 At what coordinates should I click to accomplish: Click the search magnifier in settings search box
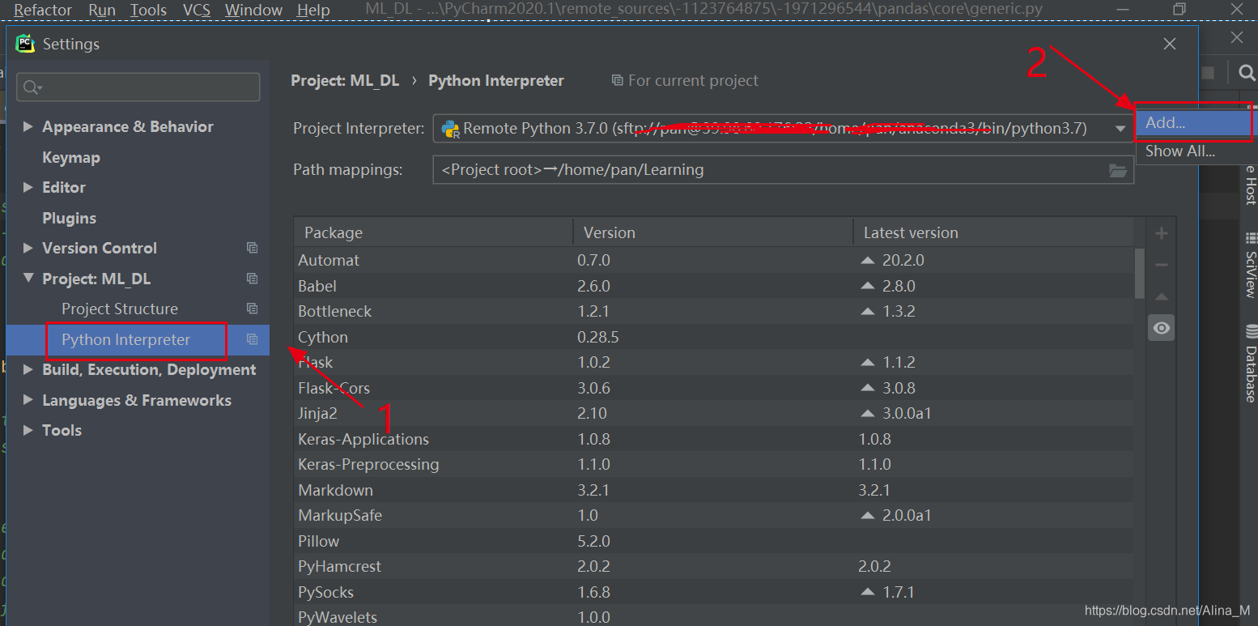[x=32, y=87]
